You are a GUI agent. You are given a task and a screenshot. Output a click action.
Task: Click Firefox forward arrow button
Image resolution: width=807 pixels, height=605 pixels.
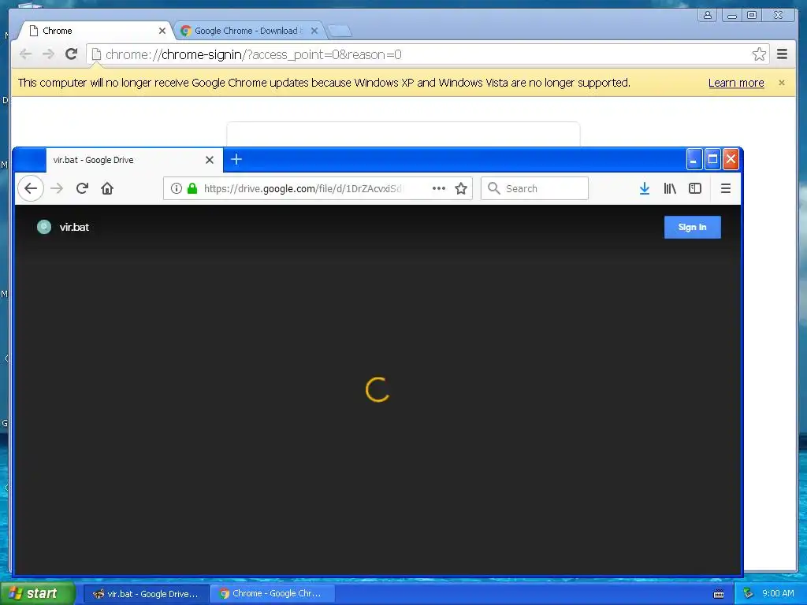click(x=57, y=188)
